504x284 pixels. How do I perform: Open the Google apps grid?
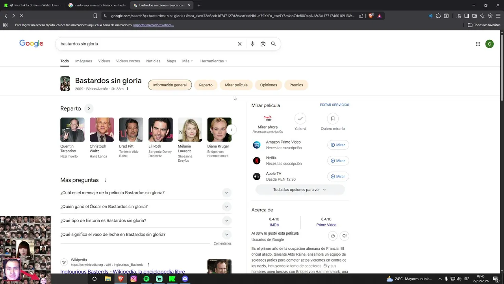(x=478, y=44)
